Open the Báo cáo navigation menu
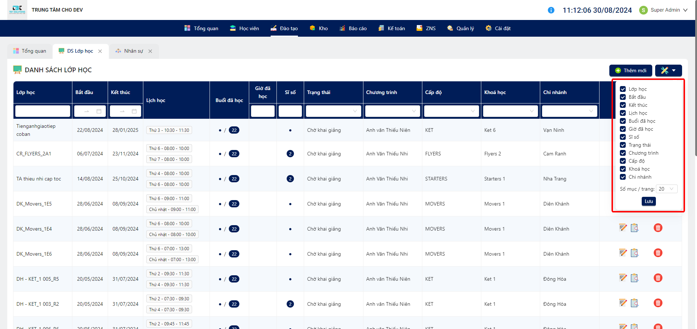Image resolution: width=697 pixels, height=329 pixels. [353, 28]
